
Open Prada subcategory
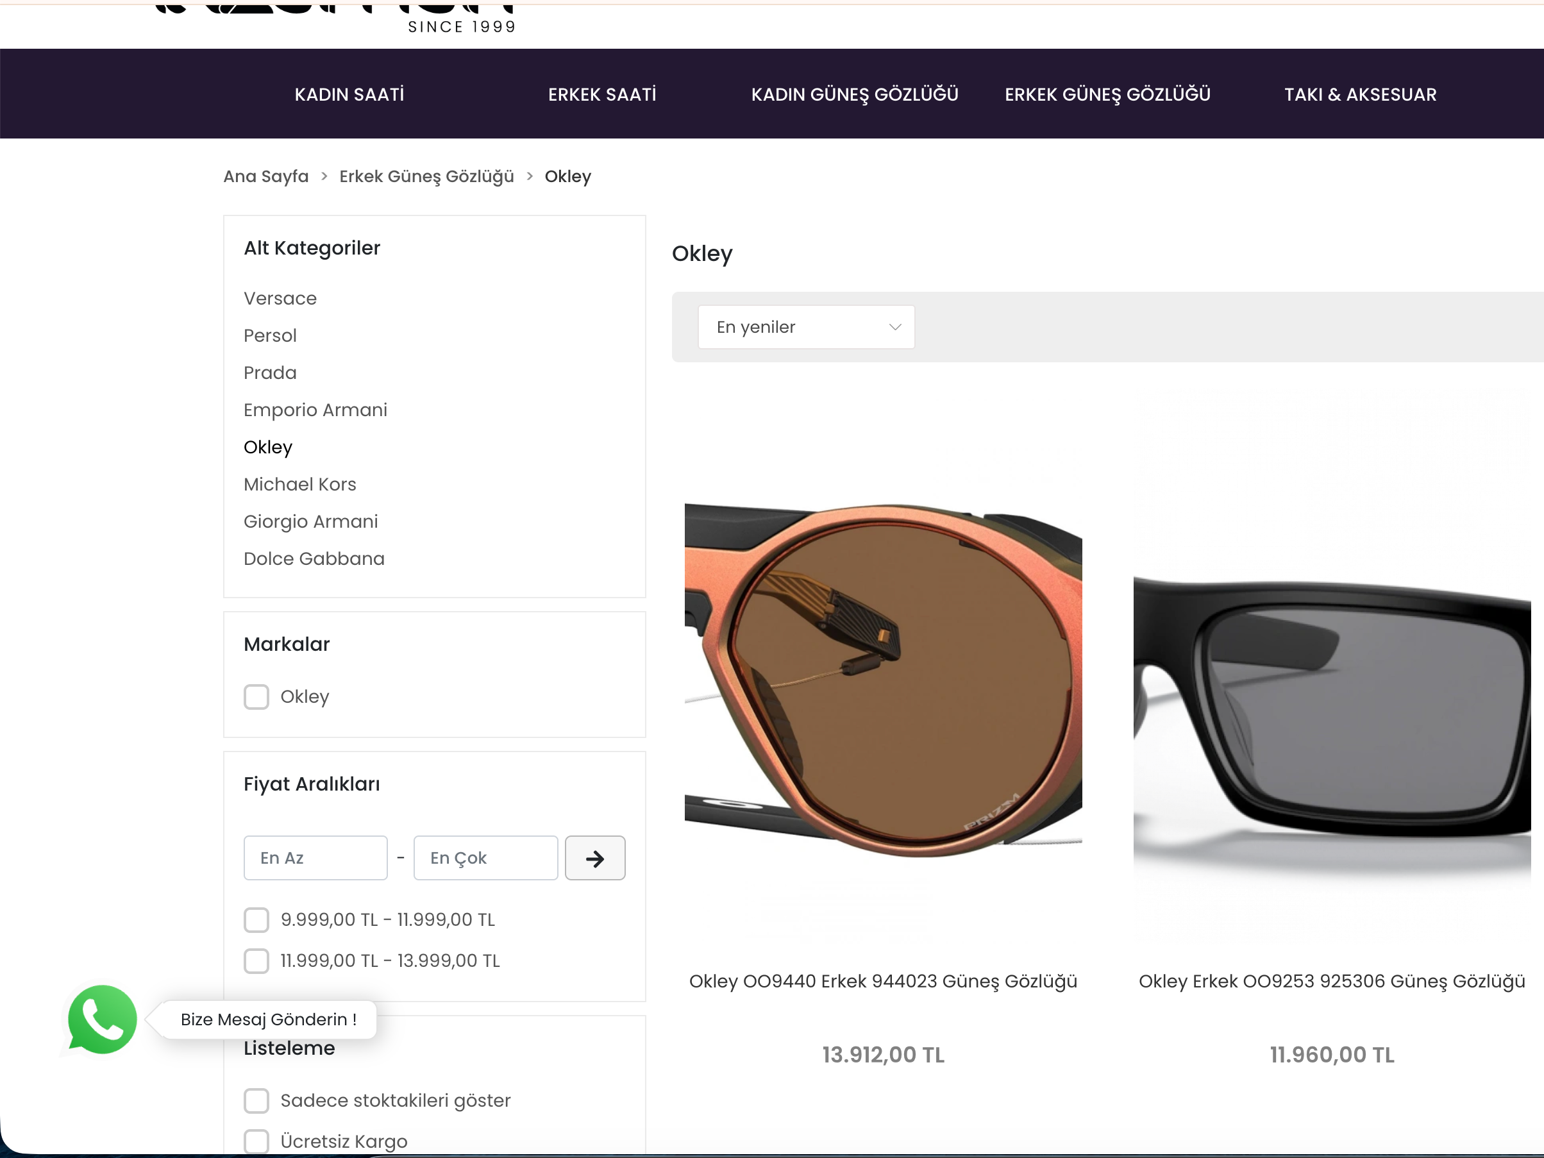point(270,373)
